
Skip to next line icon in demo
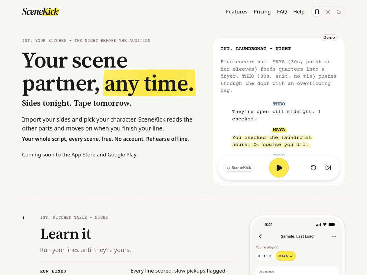point(328,168)
